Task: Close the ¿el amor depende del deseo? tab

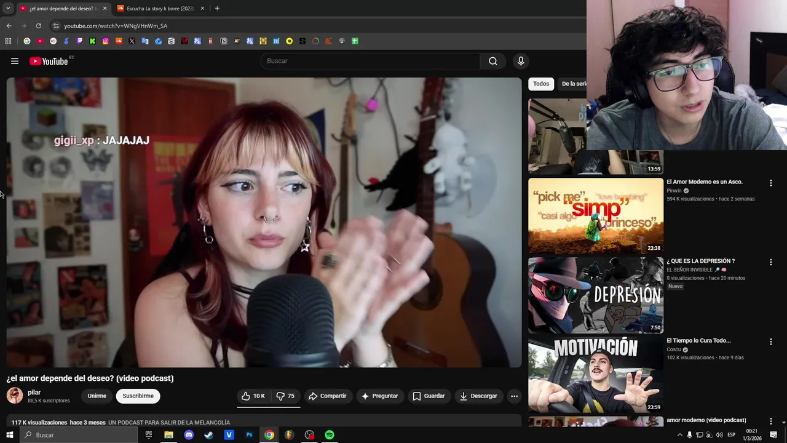Action: tap(105, 9)
